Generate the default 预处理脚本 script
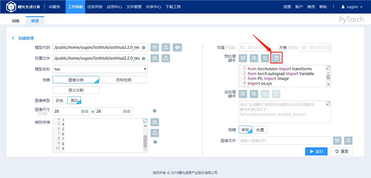Screen dimensions: 371x178 tap(243, 58)
